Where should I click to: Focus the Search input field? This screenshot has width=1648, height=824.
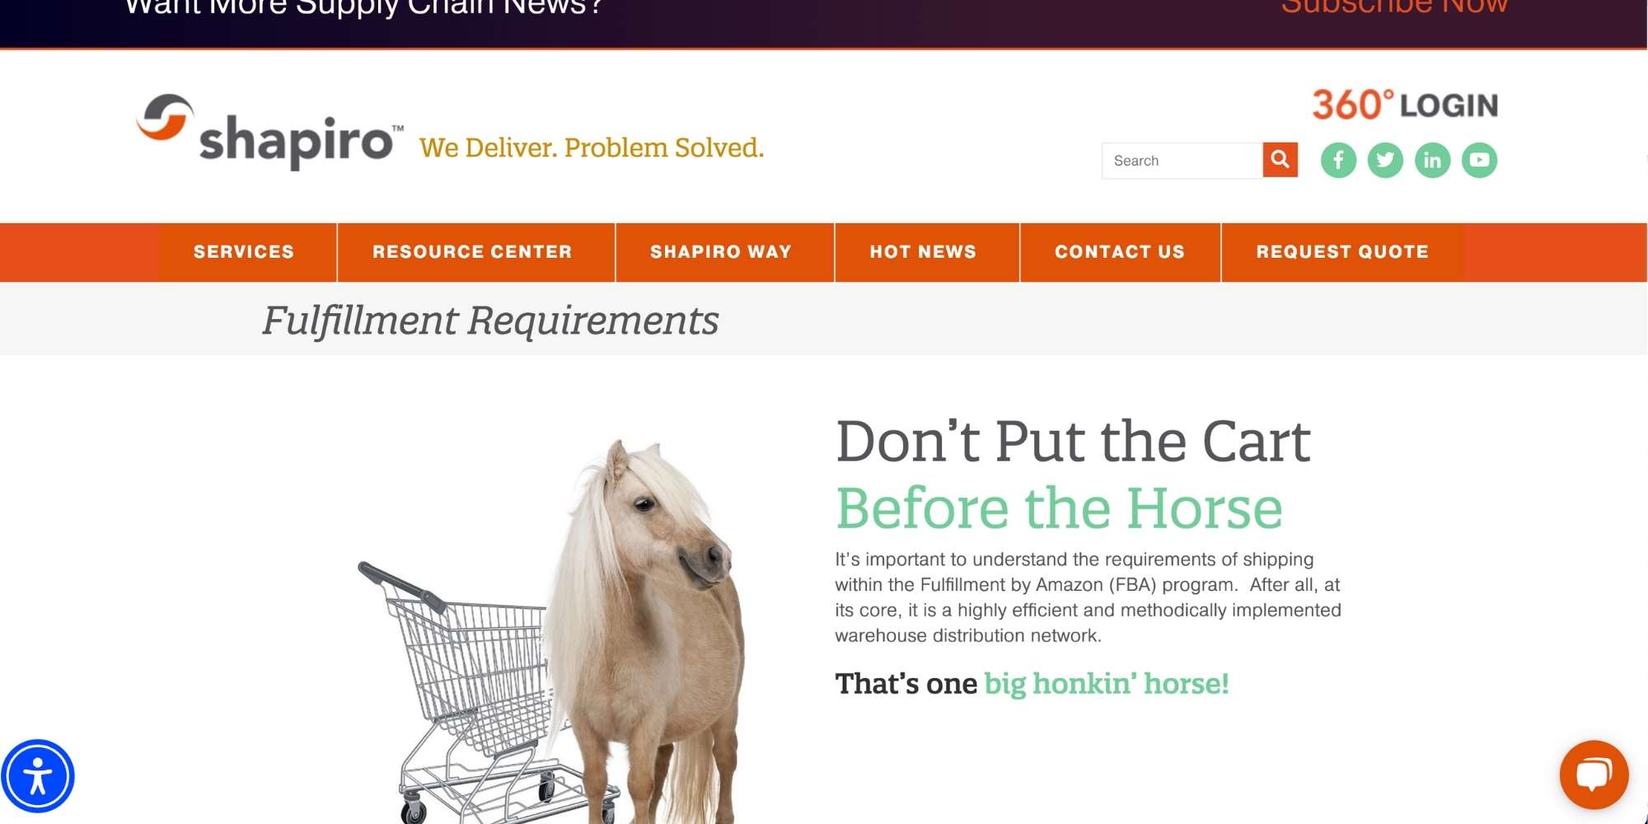[1182, 161]
